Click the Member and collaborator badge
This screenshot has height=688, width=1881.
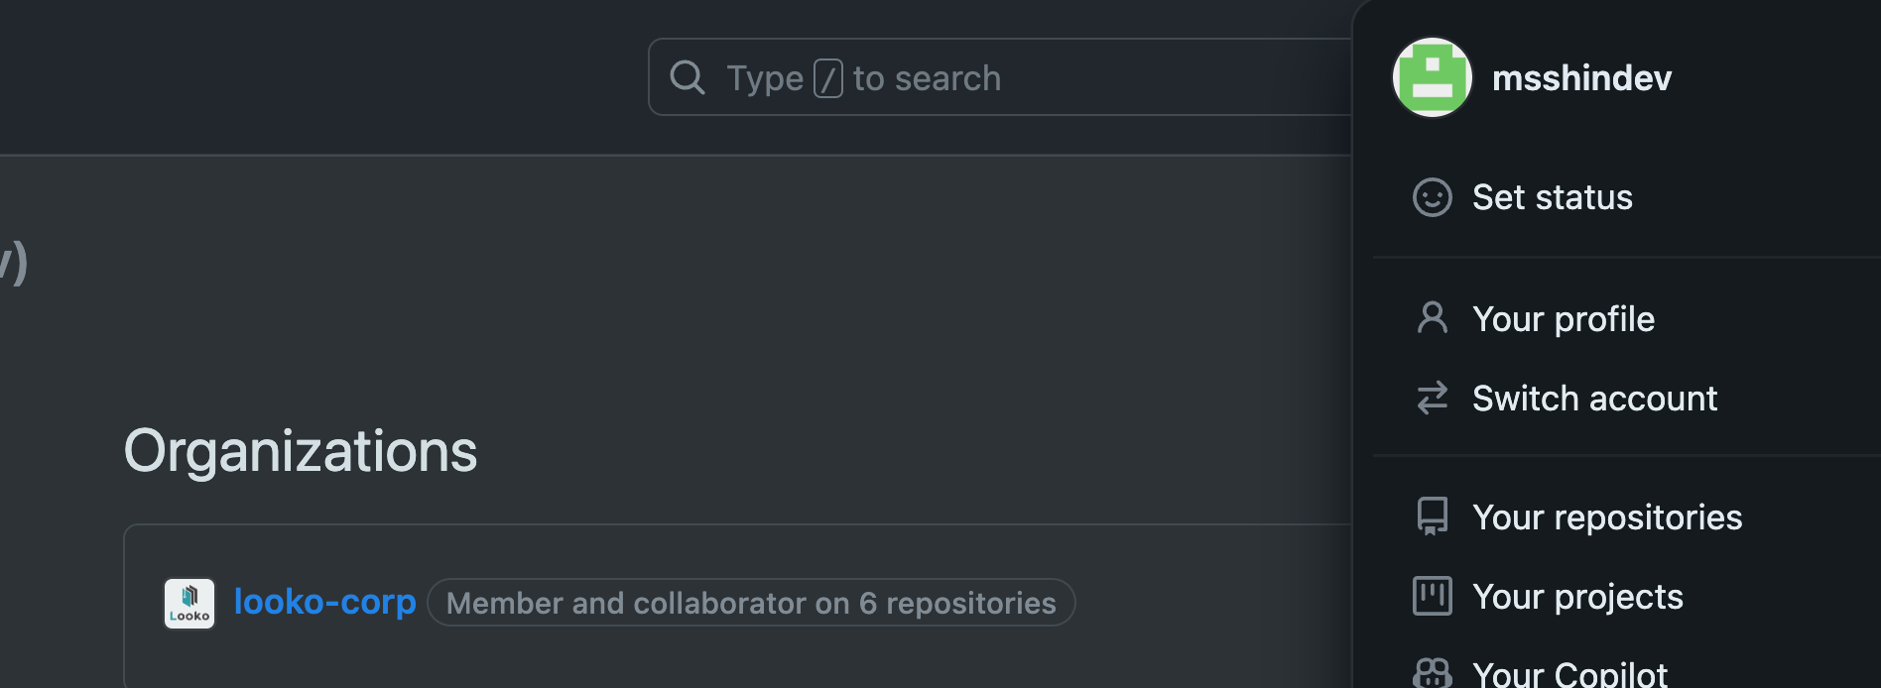coord(751,603)
